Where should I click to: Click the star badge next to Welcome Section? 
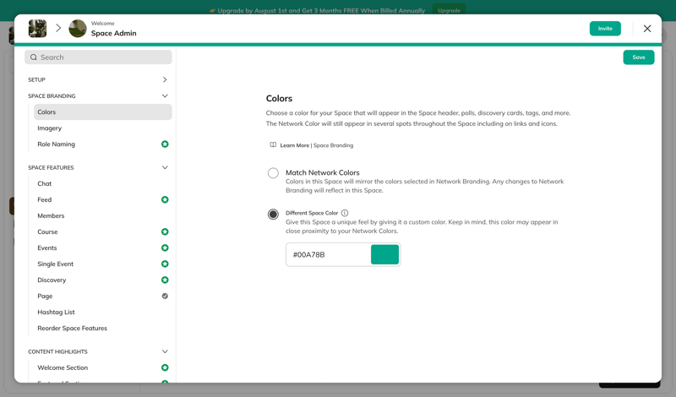(165, 367)
